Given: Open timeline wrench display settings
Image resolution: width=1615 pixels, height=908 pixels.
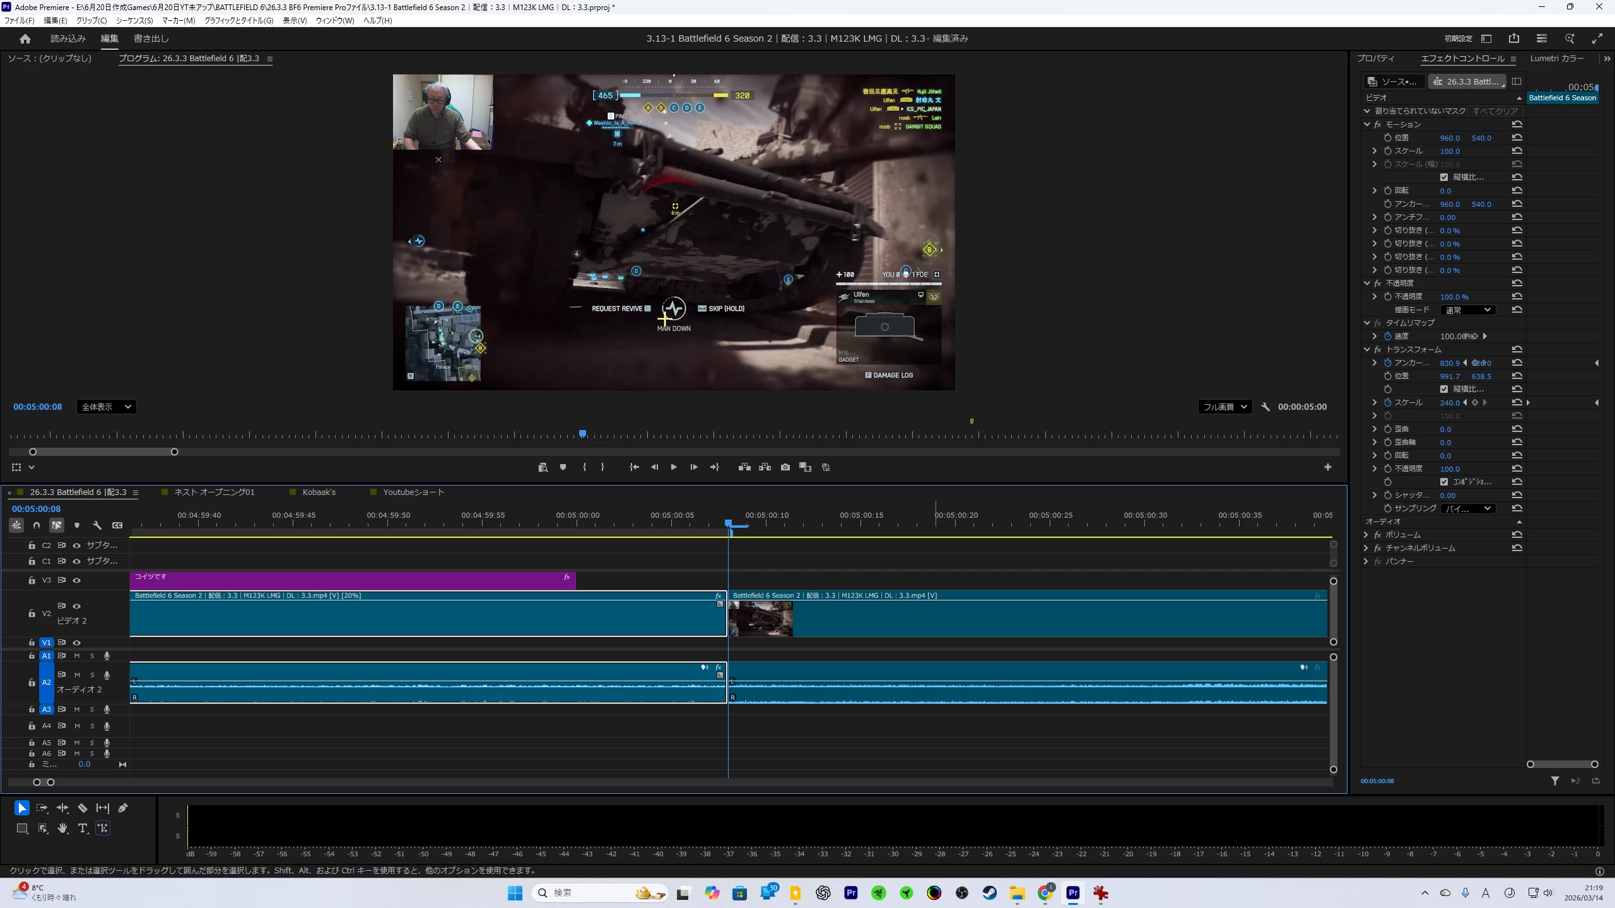Looking at the screenshot, I should (x=97, y=525).
